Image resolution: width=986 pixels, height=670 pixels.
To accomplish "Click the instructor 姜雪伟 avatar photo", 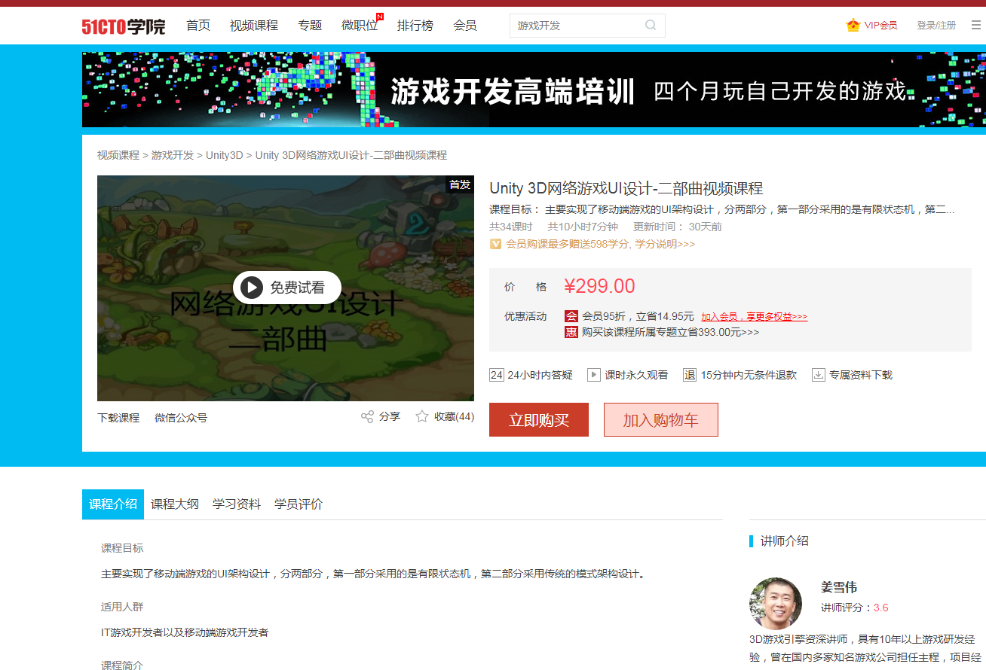I will coord(776,604).
